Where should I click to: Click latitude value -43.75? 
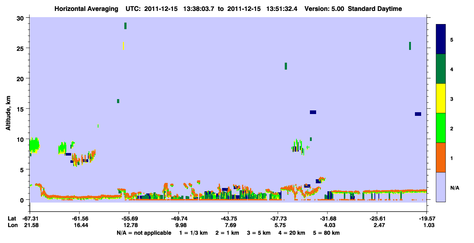click(x=228, y=219)
